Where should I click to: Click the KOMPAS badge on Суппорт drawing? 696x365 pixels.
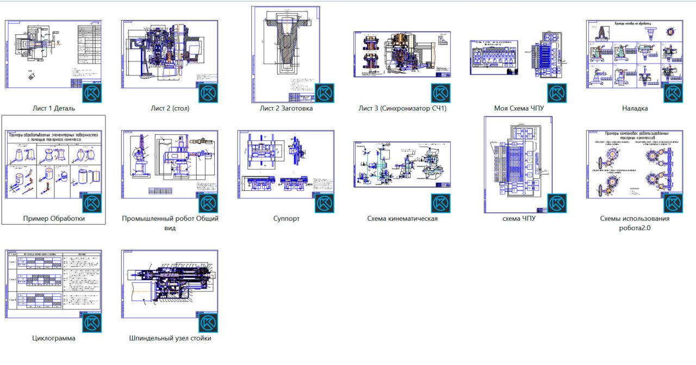(x=324, y=203)
